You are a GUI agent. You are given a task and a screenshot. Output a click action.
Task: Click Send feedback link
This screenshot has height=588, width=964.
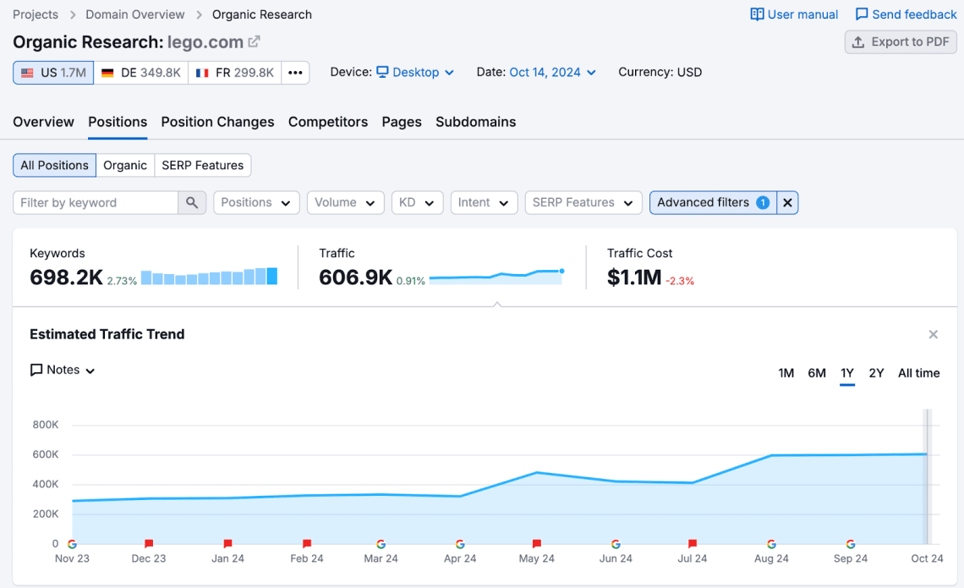pos(906,14)
